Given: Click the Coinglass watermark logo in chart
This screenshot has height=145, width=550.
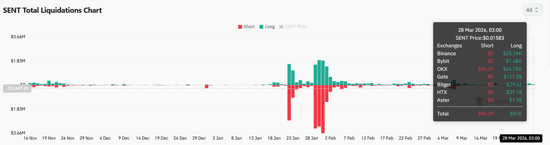Looking at the screenshot, I should coord(480,101).
